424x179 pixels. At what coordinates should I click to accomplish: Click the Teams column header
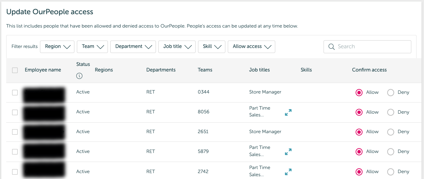click(x=205, y=70)
